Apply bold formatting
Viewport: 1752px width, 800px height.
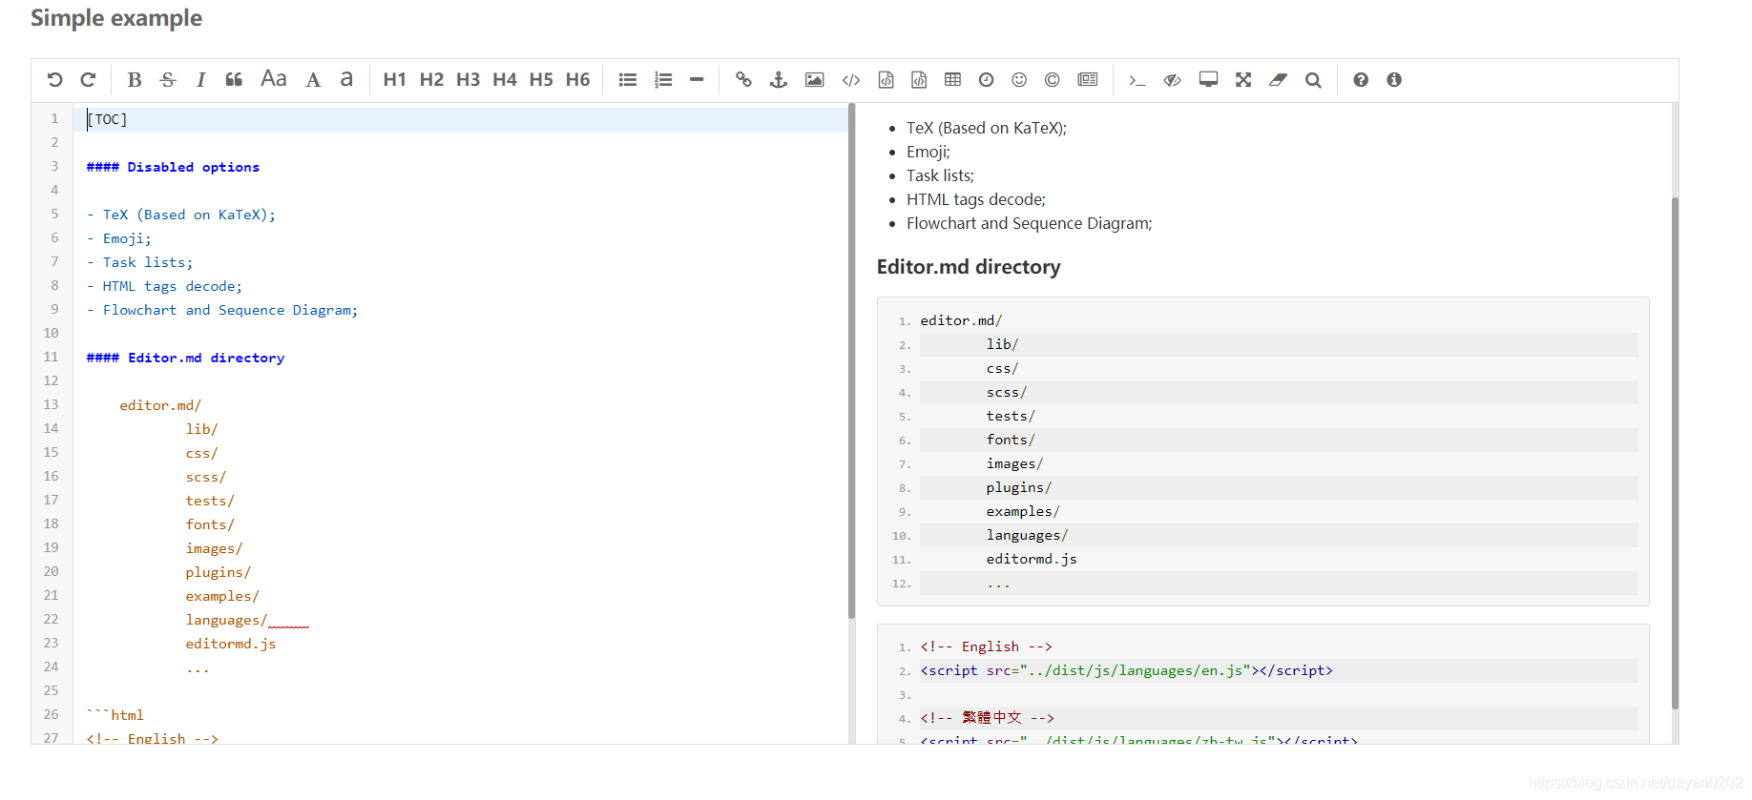135,80
